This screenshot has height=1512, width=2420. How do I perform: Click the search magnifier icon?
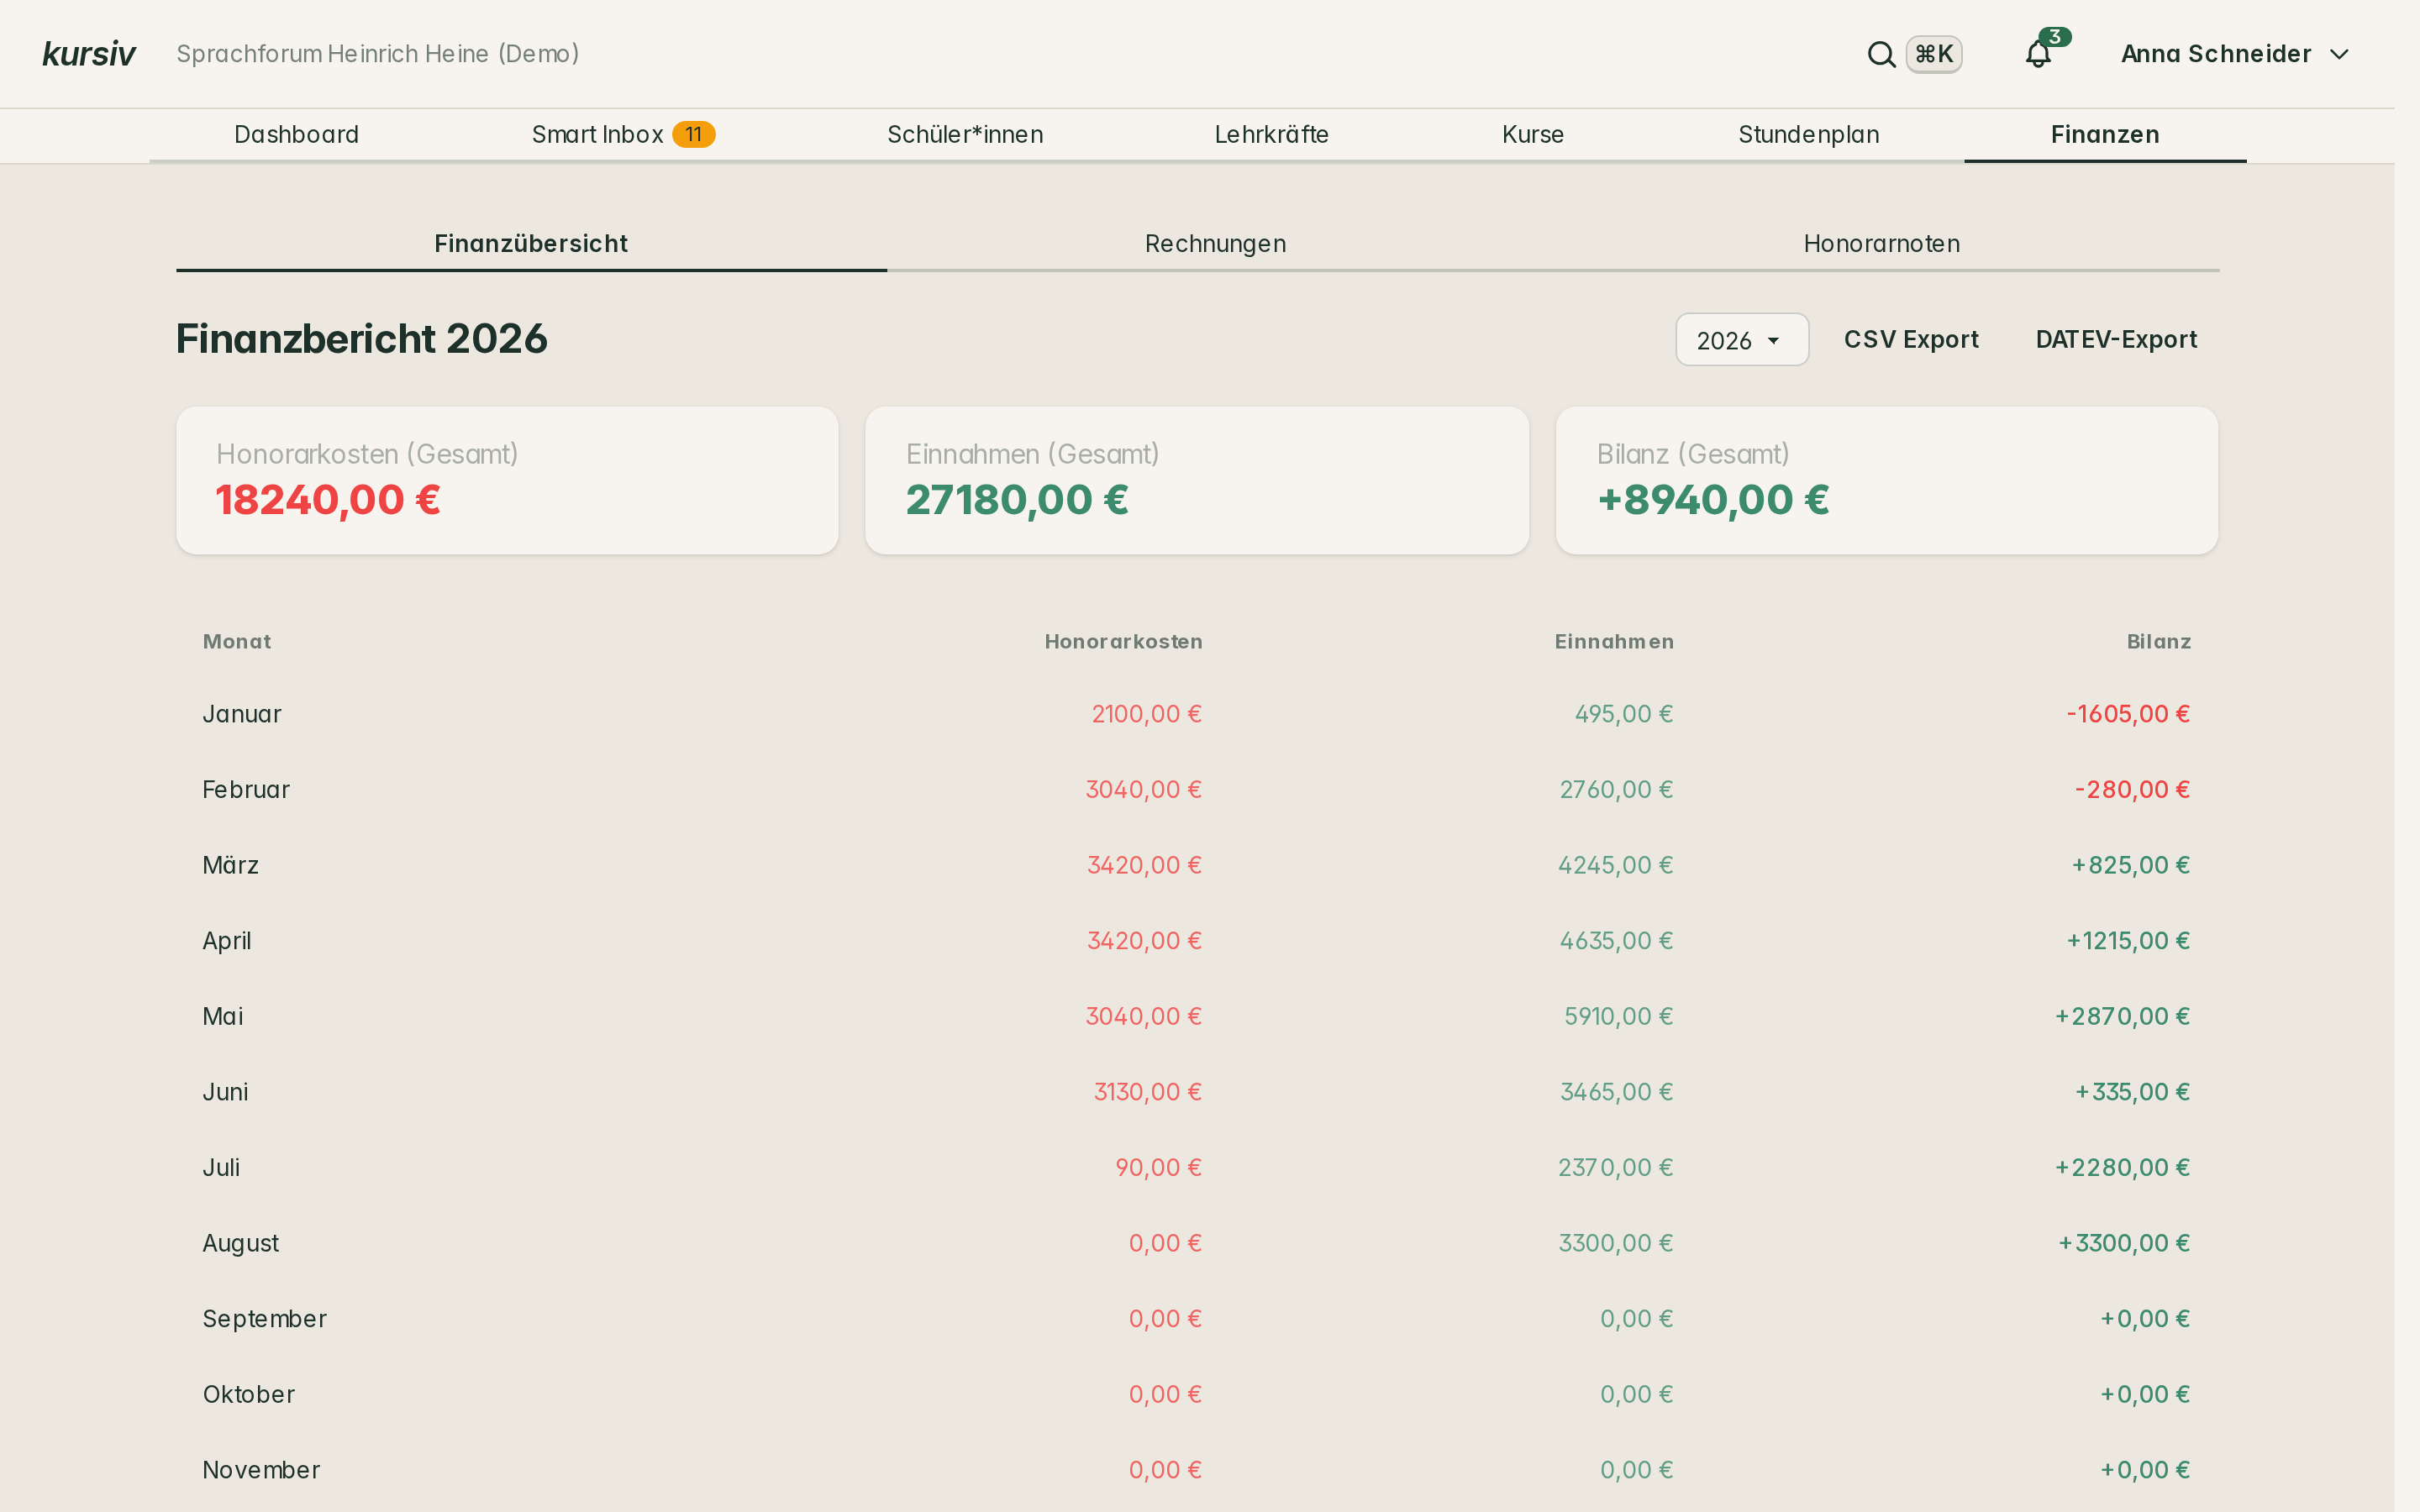point(1881,54)
